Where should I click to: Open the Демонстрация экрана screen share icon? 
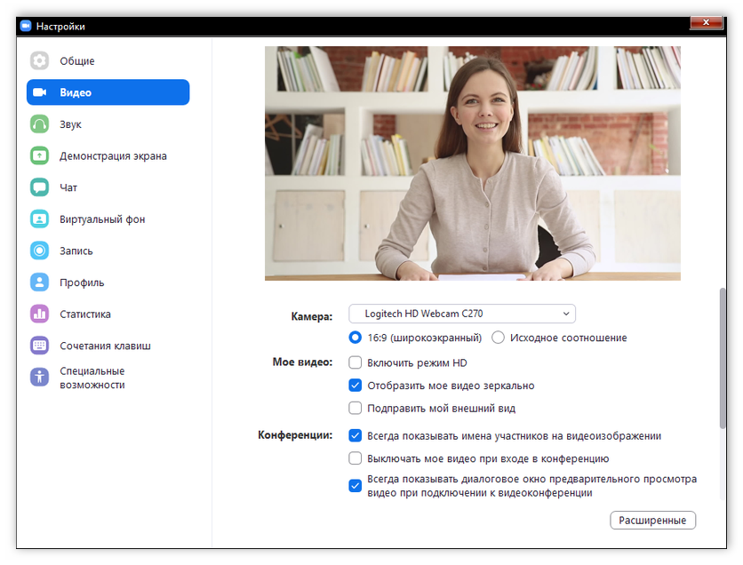click(x=39, y=156)
